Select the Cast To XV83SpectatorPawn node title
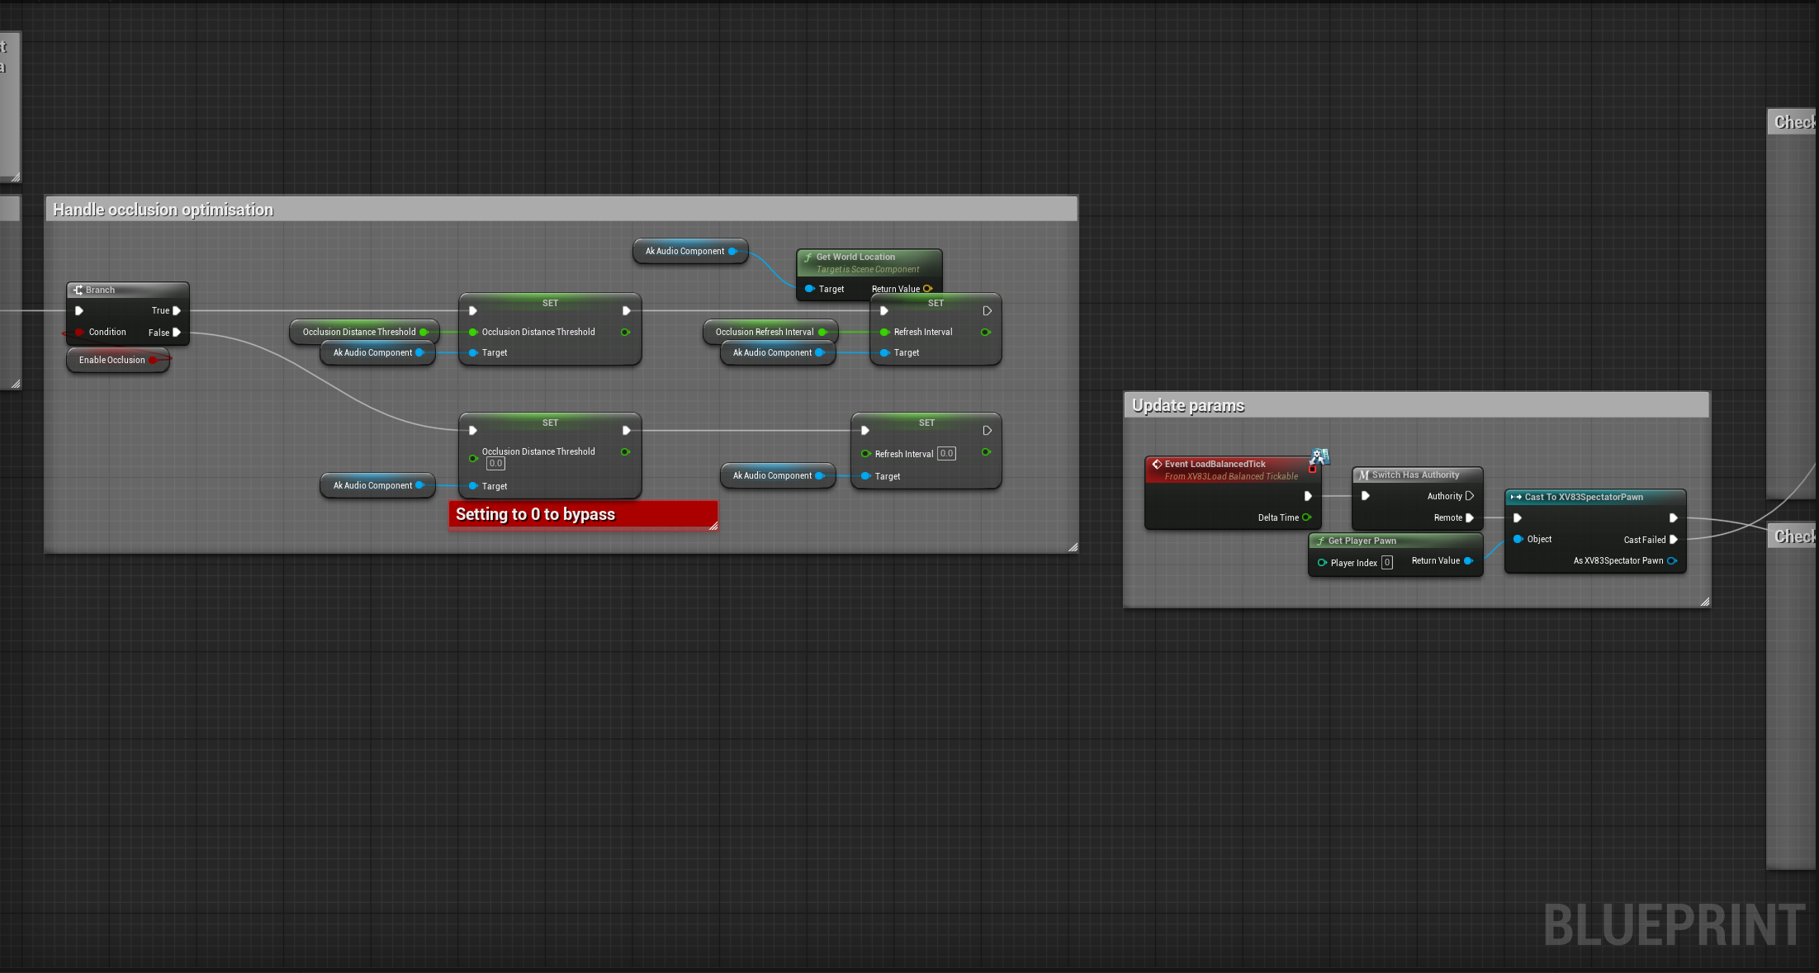The height and width of the screenshot is (973, 1819). pyautogui.click(x=1584, y=498)
